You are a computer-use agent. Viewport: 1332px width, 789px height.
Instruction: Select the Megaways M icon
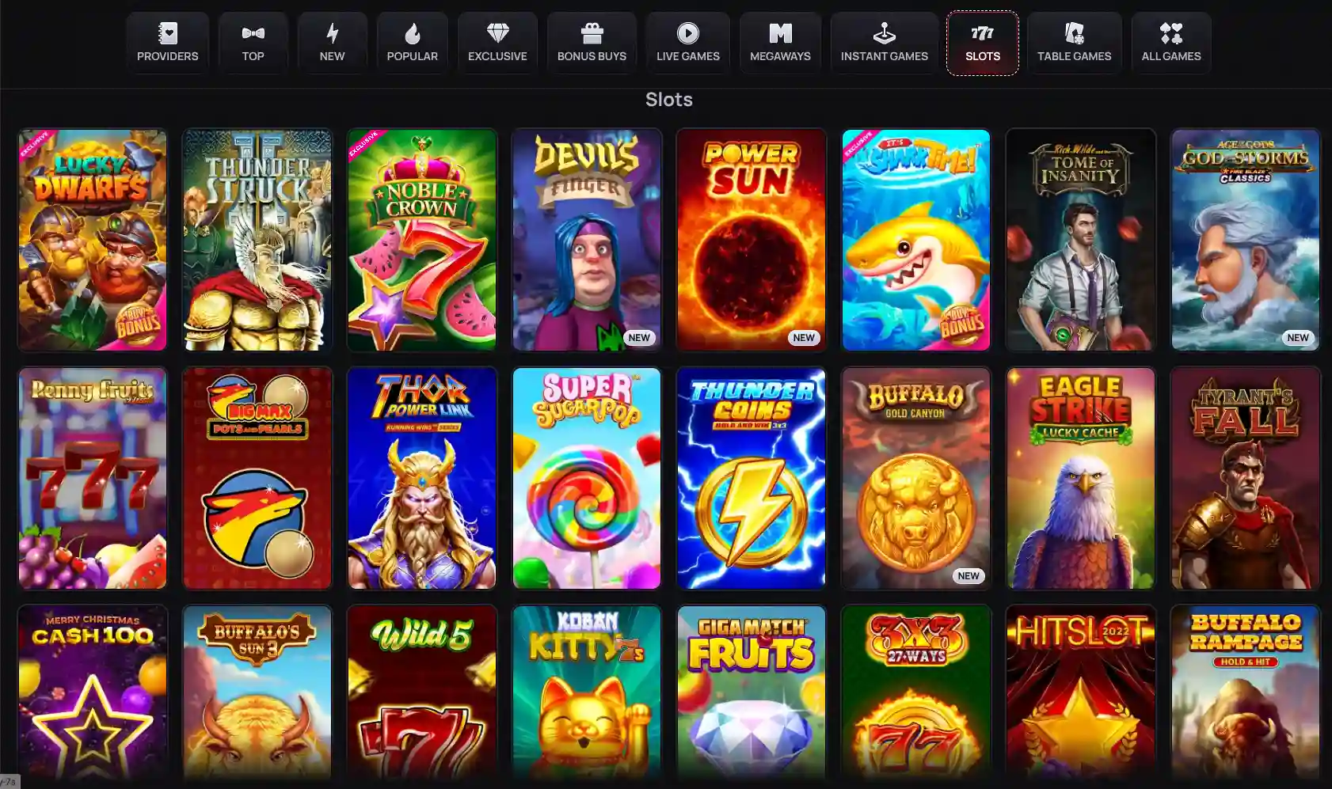pyautogui.click(x=780, y=33)
